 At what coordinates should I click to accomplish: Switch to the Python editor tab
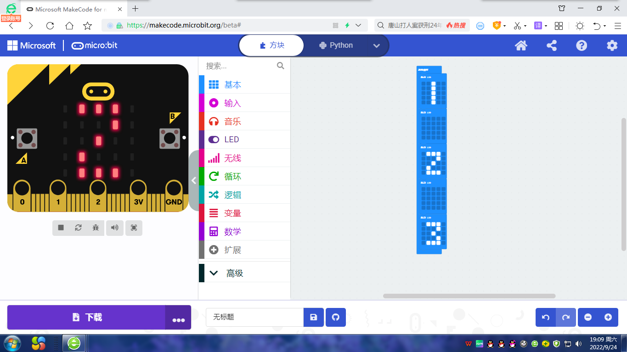(x=336, y=45)
